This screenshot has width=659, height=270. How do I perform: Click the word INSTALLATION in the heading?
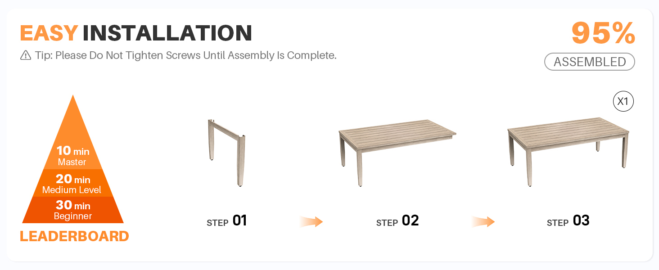(x=167, y=33)
